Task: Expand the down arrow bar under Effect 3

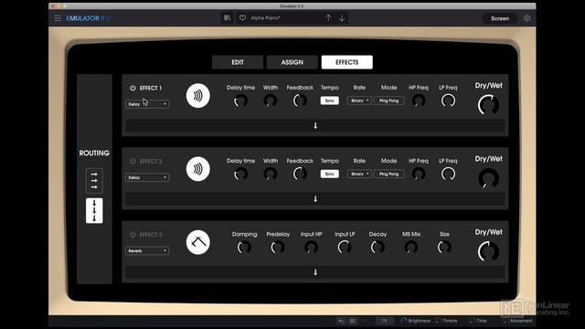Action: tap(315, 272)
